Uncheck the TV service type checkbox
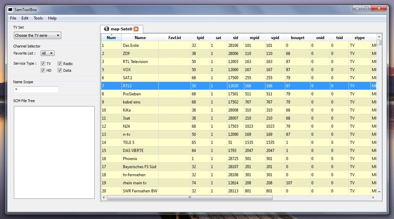Screen dimensions: 394x219 (43, 64)
